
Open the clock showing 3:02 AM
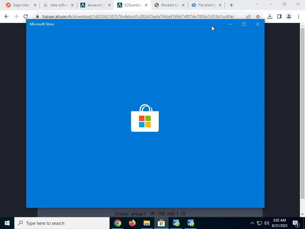279,223
